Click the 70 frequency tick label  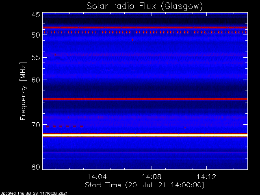36,125
